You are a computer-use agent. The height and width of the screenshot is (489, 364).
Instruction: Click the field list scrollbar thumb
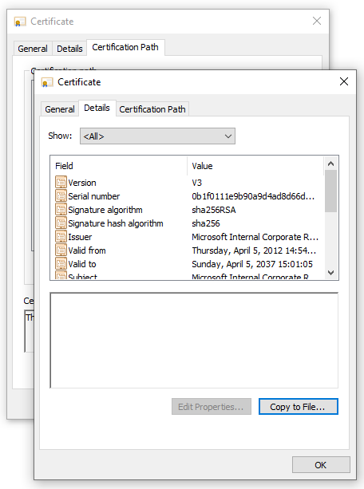tap(331, 191)
